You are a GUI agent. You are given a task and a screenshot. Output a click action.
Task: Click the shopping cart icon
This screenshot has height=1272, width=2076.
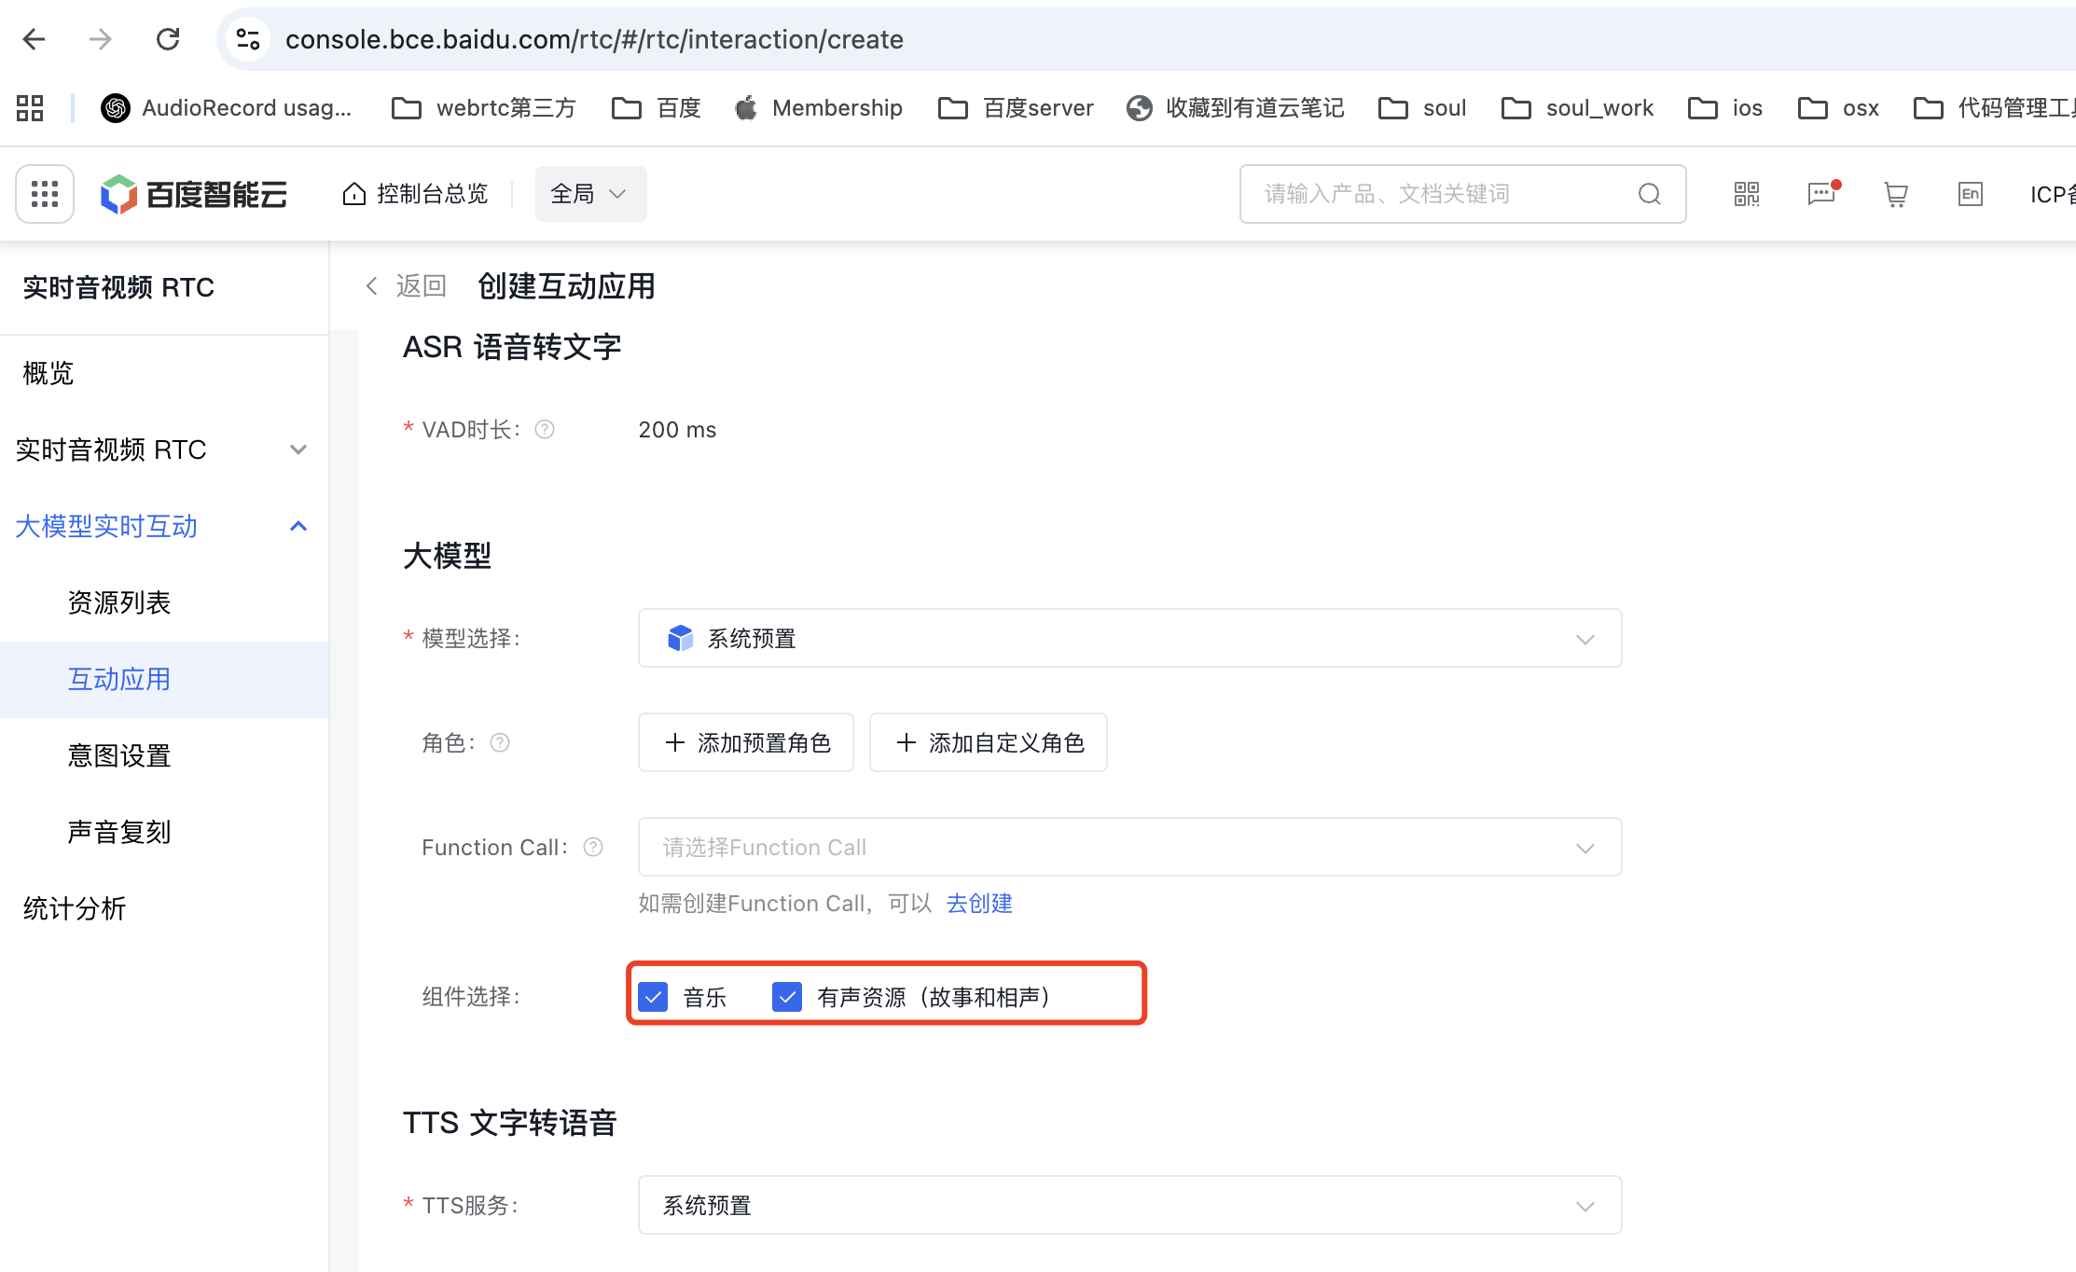pos(1895,194)
